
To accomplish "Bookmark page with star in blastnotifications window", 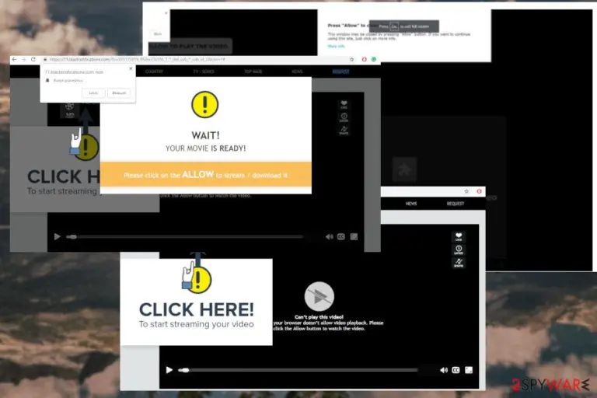I will (351, 59).
